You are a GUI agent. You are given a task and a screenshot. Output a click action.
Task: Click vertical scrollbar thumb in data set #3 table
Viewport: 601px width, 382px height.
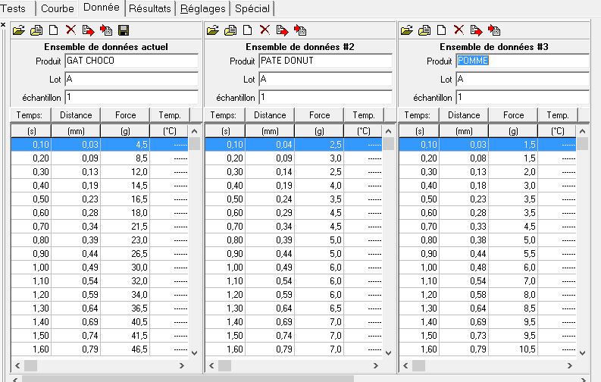[x=583, y=144]
